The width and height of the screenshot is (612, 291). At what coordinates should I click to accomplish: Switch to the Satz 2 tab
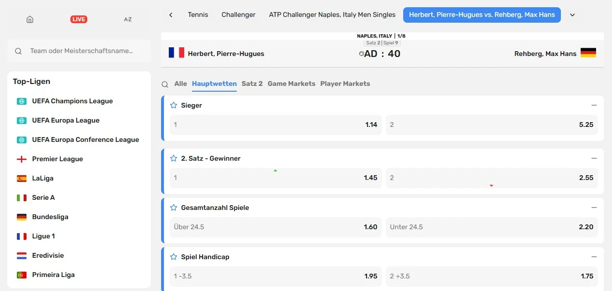coord(252,83)
